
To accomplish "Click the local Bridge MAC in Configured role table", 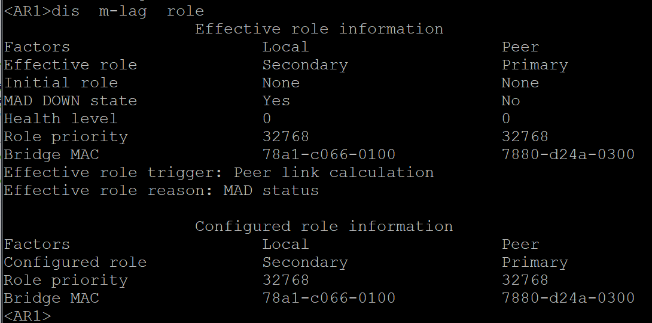I will pyautogui.click(x=328, y=298).
